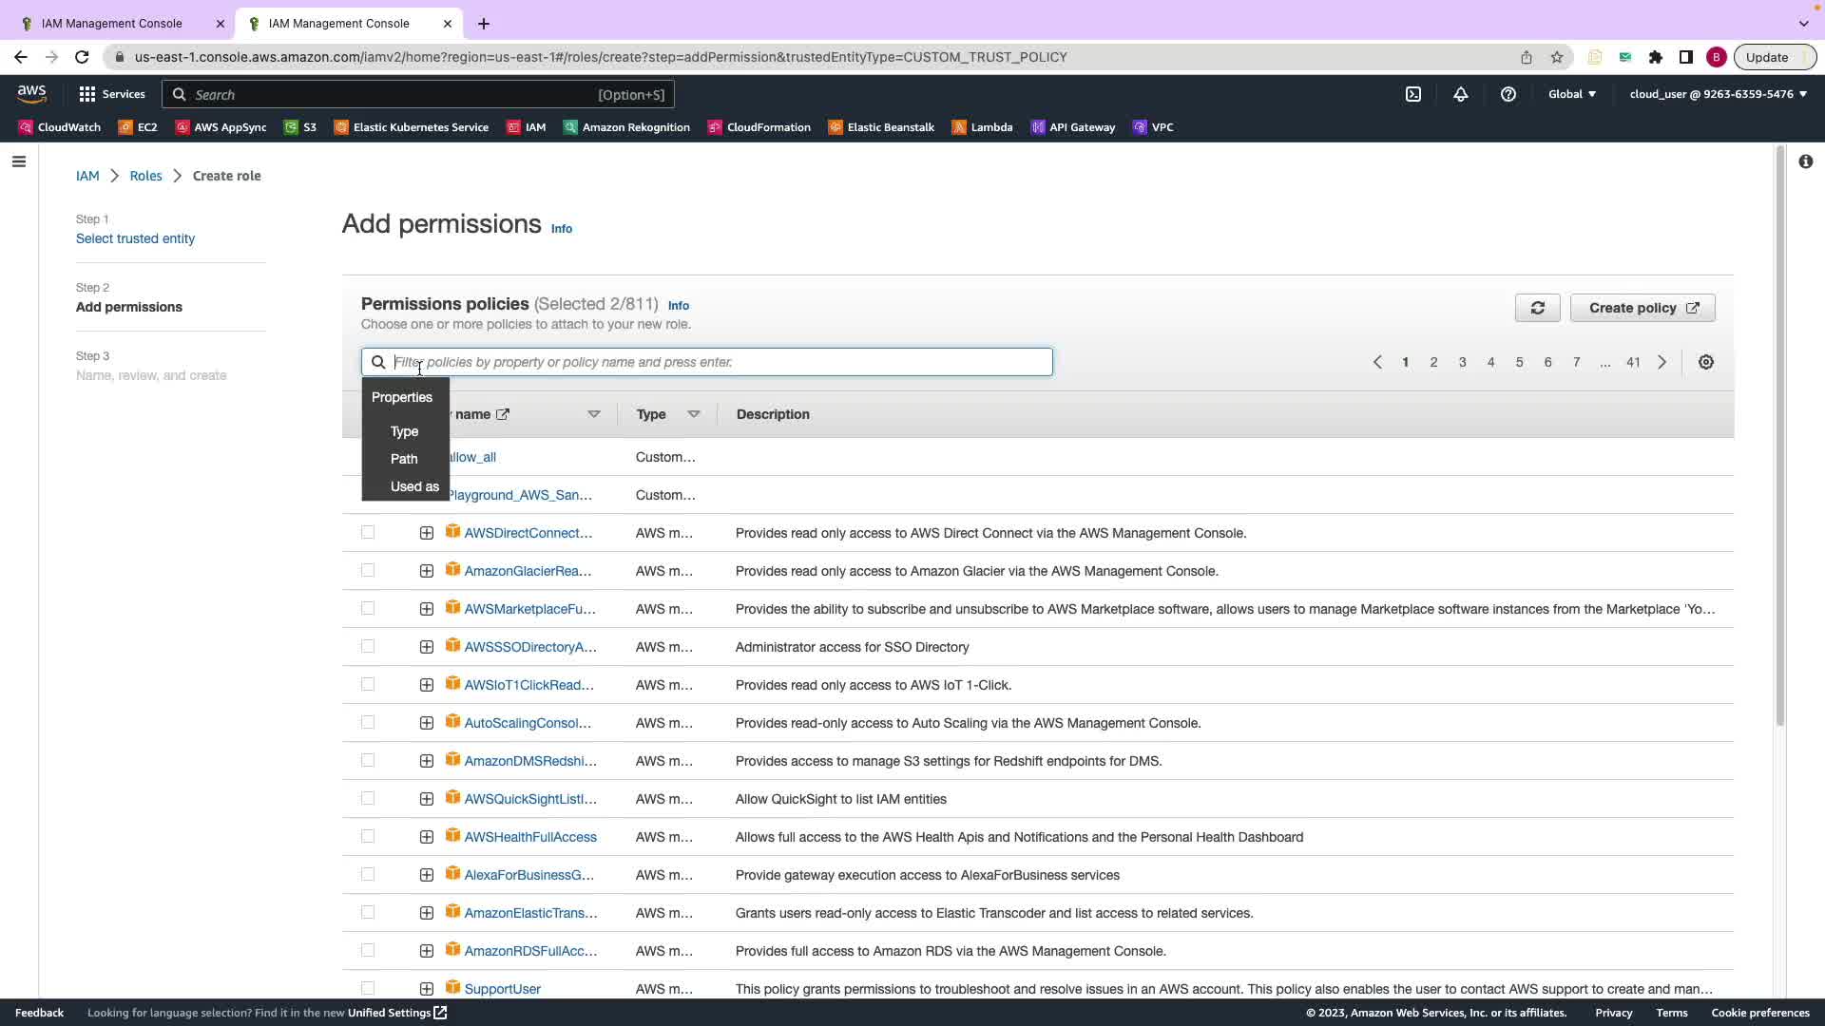Viewport: 1825px width, 1026px height.
Task: Click the filter policies search field
Action: [x=720, y=362]
